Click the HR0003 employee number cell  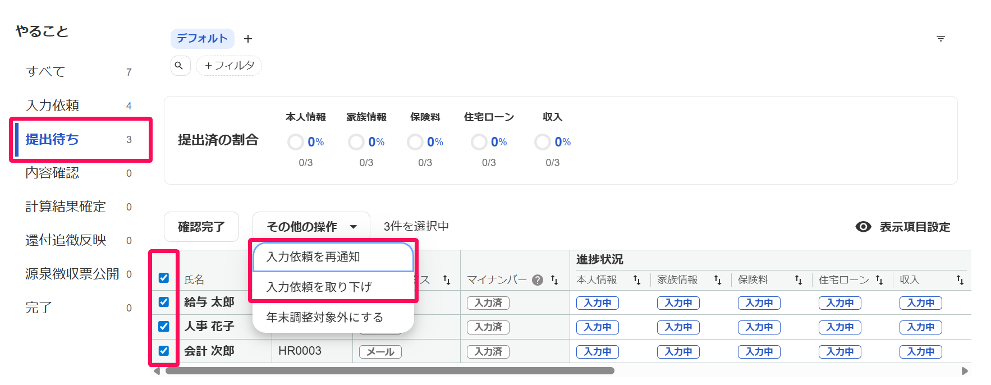point(300,351)
